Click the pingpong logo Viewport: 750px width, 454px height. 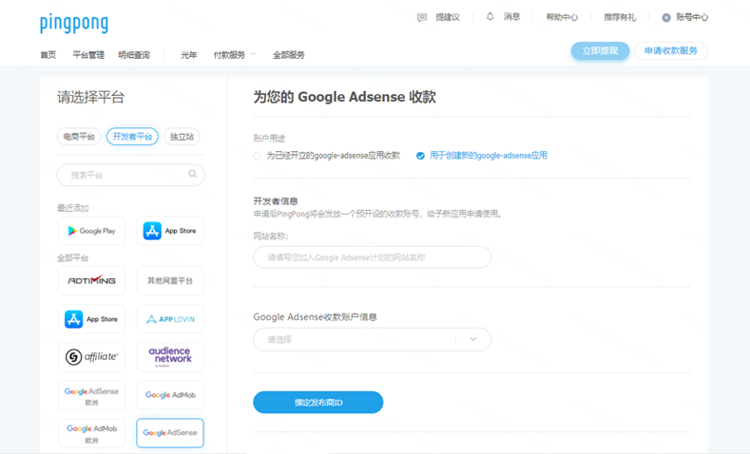click(x=74, y=24)
